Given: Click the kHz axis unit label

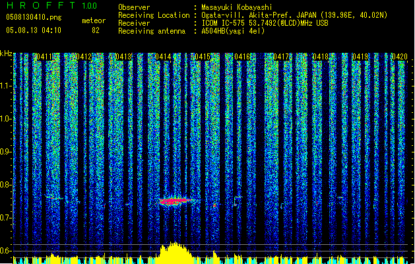Looking at the screenshot, I should point(6,53).
